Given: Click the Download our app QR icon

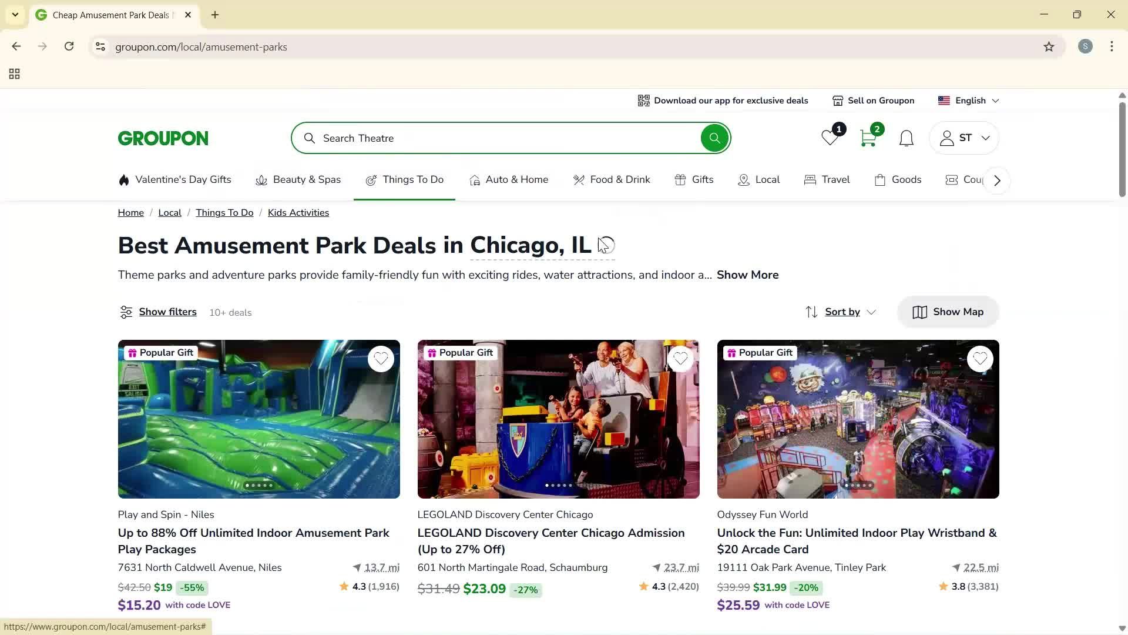Looking at the screenshot, I should click(644, 100).
